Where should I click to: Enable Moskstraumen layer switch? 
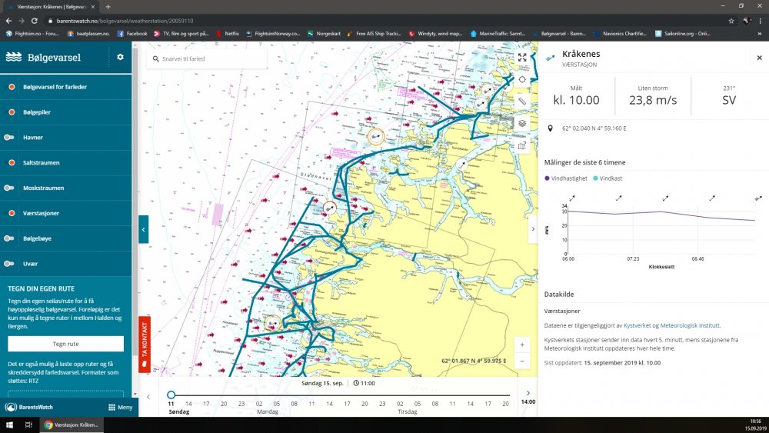click(x=8, y=188)
